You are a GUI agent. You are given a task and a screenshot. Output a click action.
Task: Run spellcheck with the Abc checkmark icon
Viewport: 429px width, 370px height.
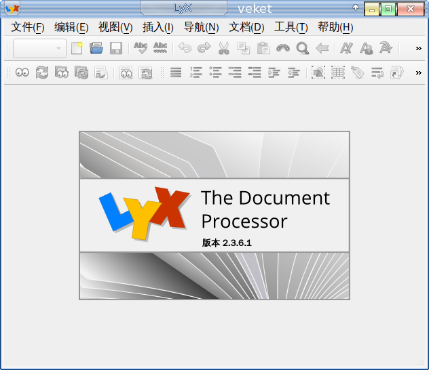(141, 48)
